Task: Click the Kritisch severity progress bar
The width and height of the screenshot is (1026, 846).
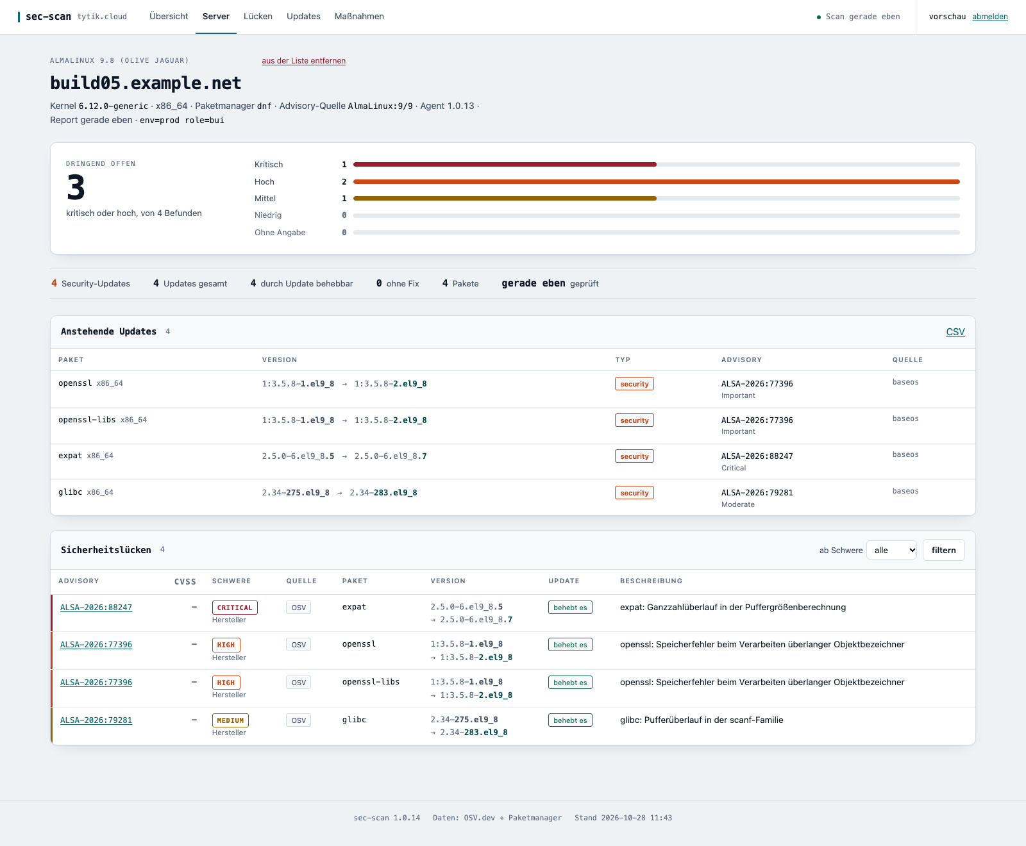Action: 657,165
